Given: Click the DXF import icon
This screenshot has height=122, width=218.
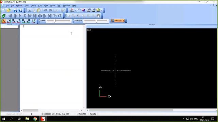Looking at the screenshot, I should click(x=93, y=11).
